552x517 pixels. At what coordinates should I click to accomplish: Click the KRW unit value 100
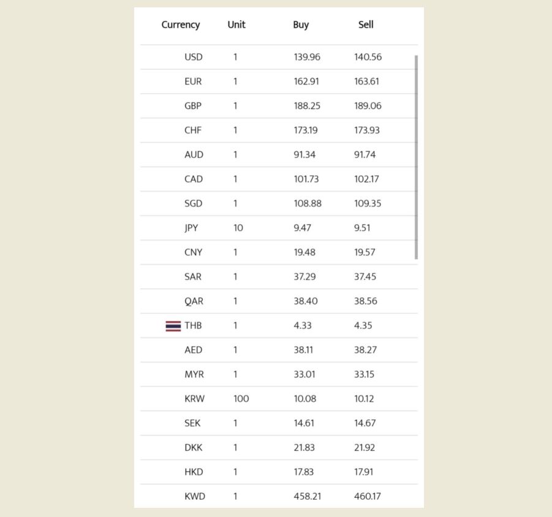[241, 399]
